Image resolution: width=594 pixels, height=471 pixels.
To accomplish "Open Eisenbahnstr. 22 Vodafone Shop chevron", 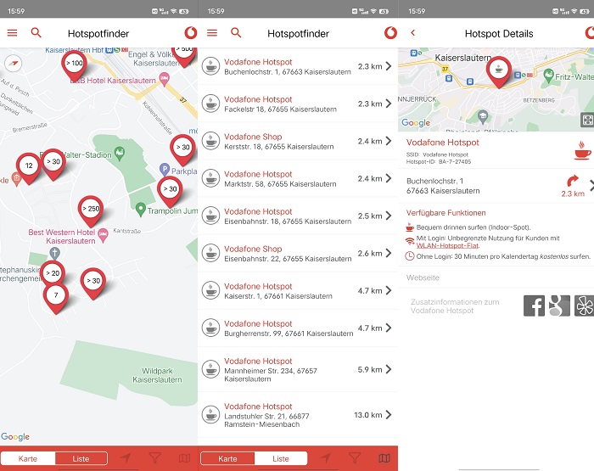I will click(x=389, y=253).
